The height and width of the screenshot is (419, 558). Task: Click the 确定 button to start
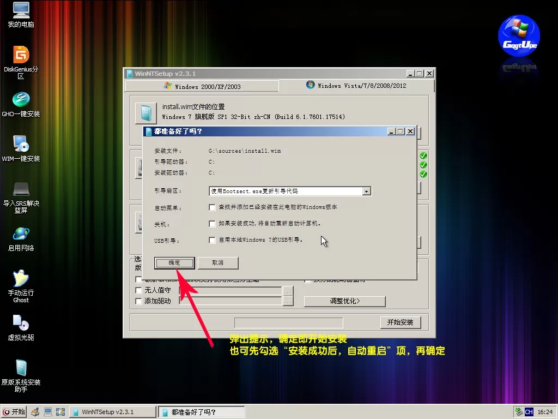point(174,263)
